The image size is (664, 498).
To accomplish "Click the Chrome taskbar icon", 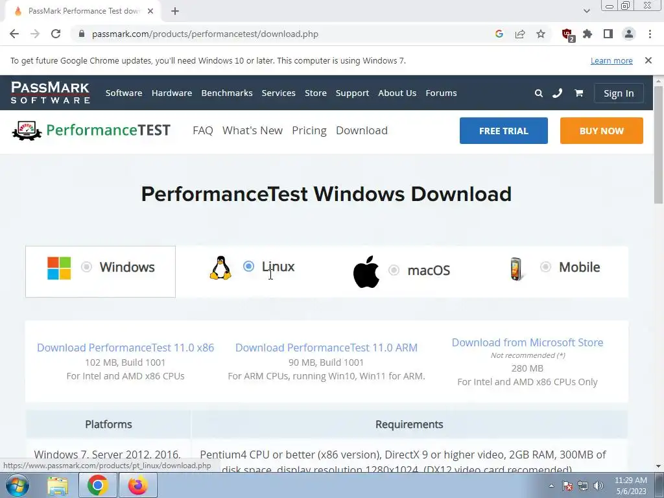I will coord(98,485).
